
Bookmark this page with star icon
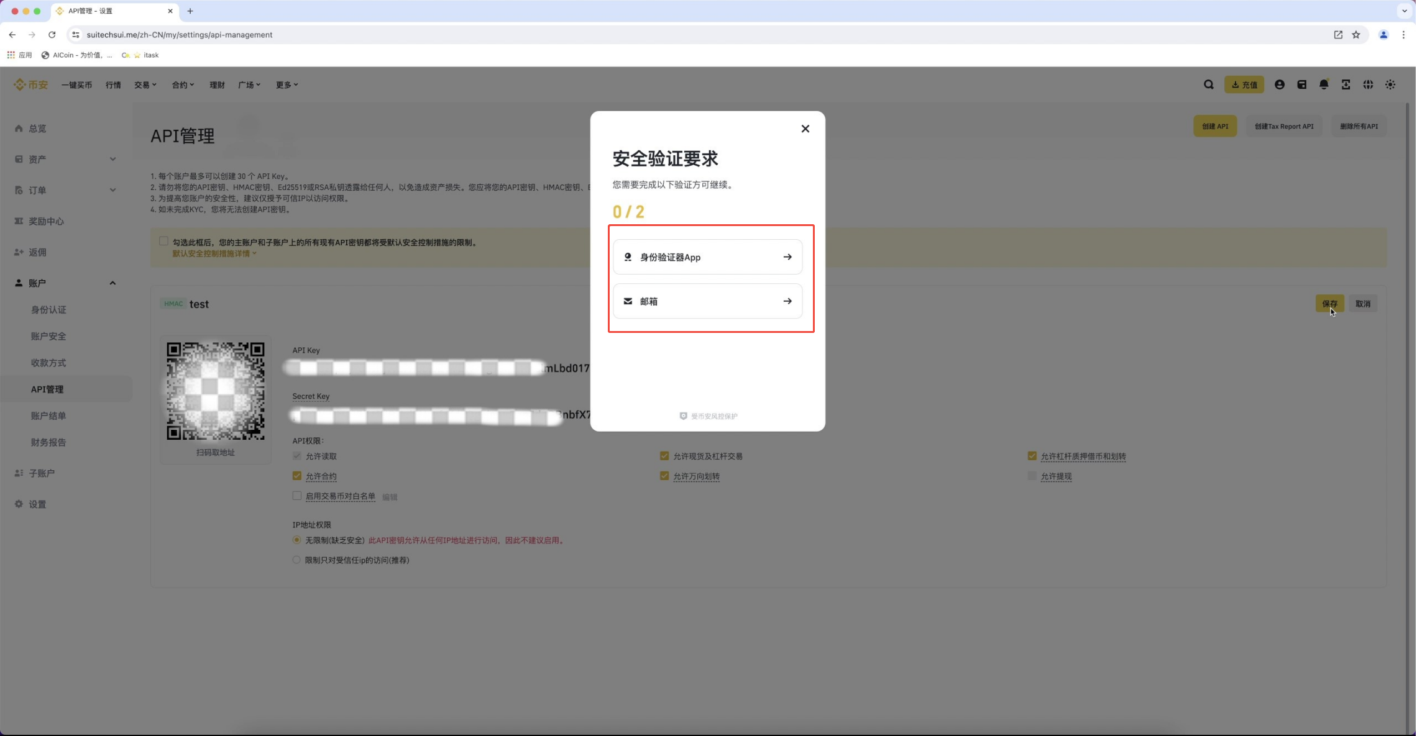tap(1356, 35)
